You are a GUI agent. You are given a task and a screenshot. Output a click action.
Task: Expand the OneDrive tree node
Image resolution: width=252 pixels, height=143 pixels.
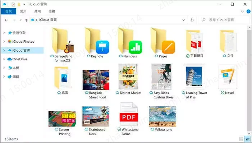click(x=4, y=59)
